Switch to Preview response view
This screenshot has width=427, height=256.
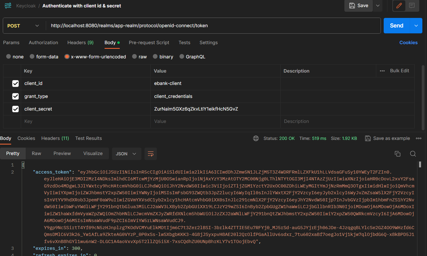[62, 153]
